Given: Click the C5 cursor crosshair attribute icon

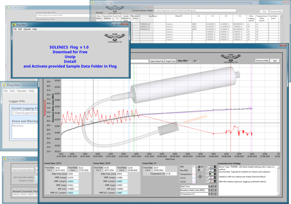Looking at the screenshot, I should click(x=213, y=181).
